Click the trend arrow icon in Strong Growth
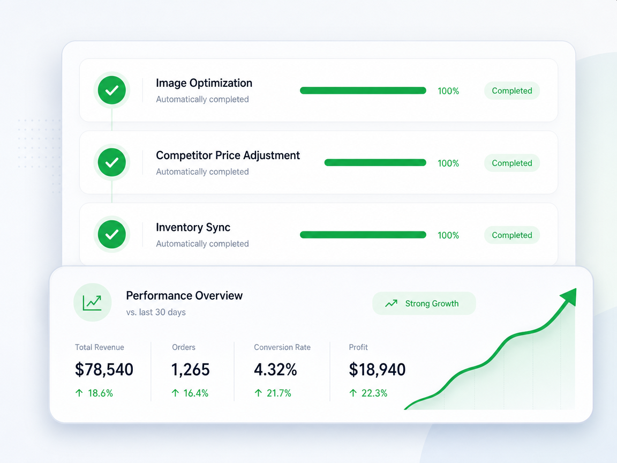 tap(391, 303)
